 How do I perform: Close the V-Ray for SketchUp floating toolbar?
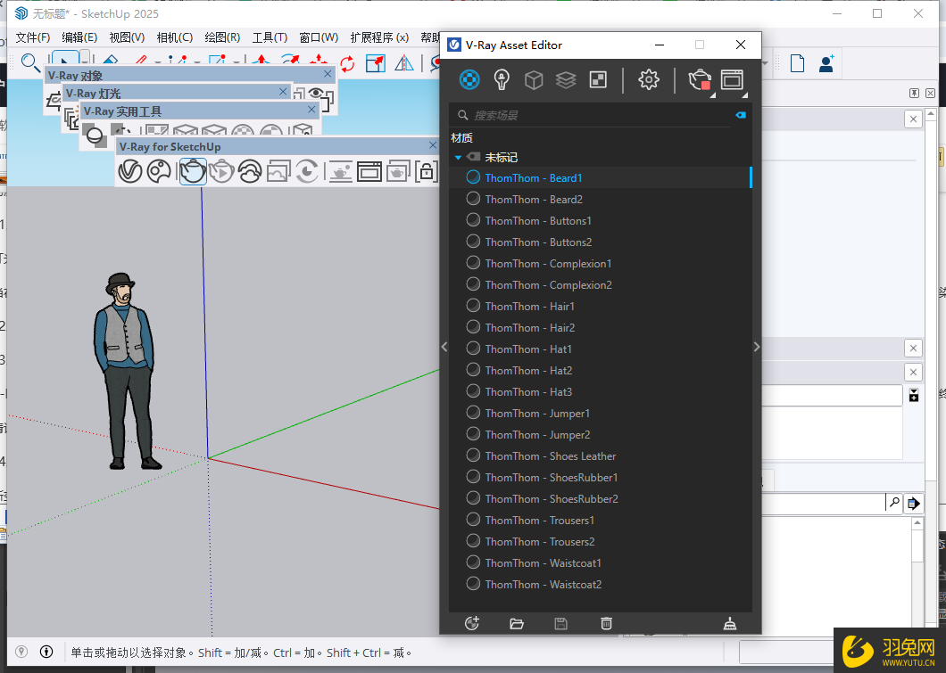pyautogui.click(x=433, y=145)
